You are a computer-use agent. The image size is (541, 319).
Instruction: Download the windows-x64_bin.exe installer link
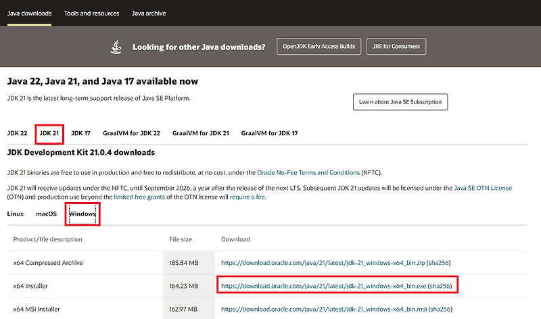click(324, 286)
